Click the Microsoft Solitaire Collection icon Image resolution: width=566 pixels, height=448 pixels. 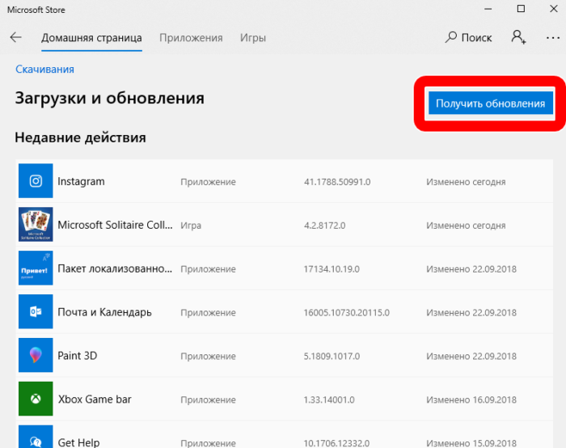36,224
